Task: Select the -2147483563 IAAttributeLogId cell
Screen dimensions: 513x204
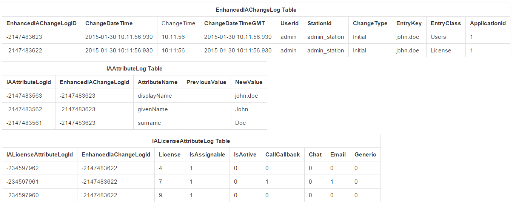Action: [24, 96]
